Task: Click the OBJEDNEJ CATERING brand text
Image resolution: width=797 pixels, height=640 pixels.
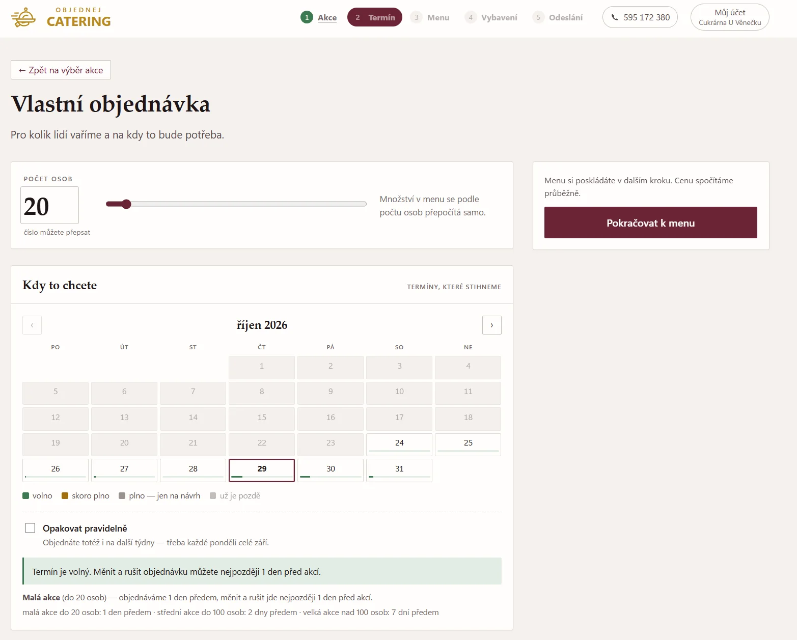Action: pos(78,18)
